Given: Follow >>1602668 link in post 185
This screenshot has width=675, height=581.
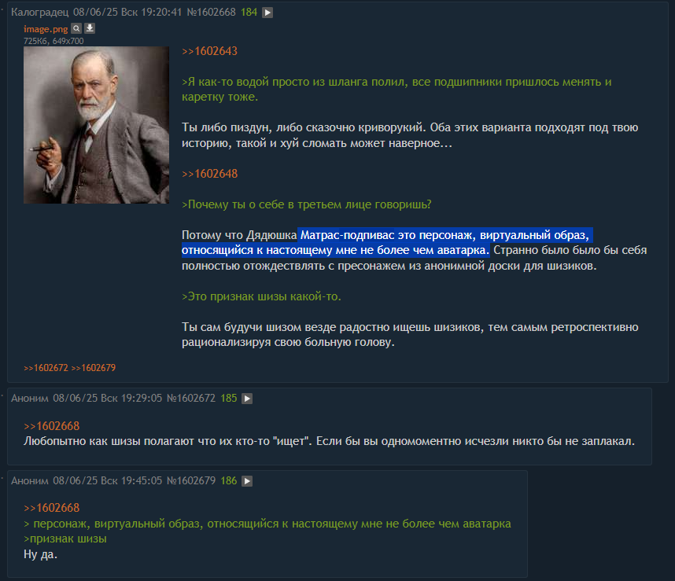Looking at the screenshot, I should tap(52, 426).
